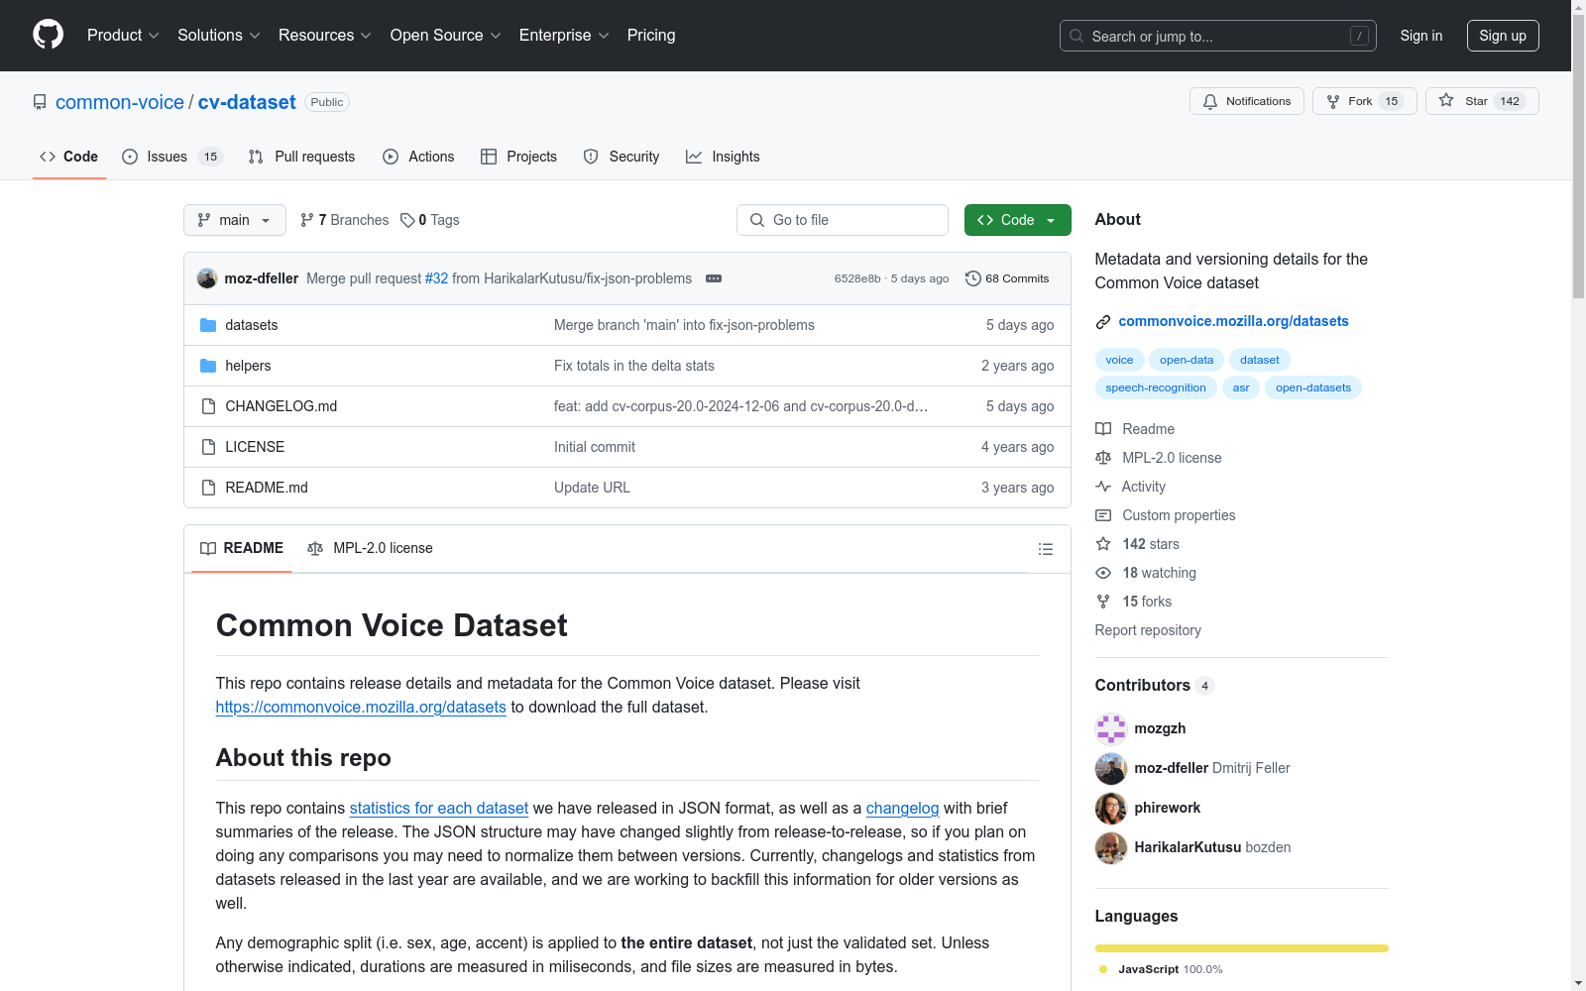Open README outline list icon
Viewport: 1586px width, 991px height.
click(x=1046, y=549)
